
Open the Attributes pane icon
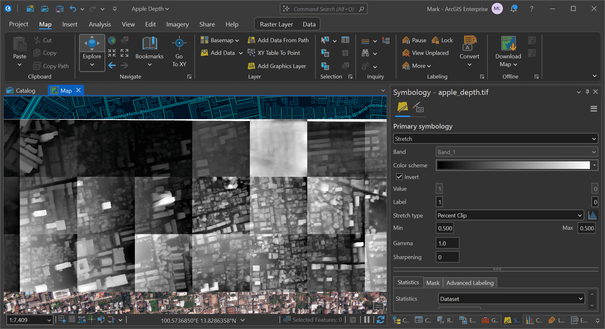coord(345,40)
